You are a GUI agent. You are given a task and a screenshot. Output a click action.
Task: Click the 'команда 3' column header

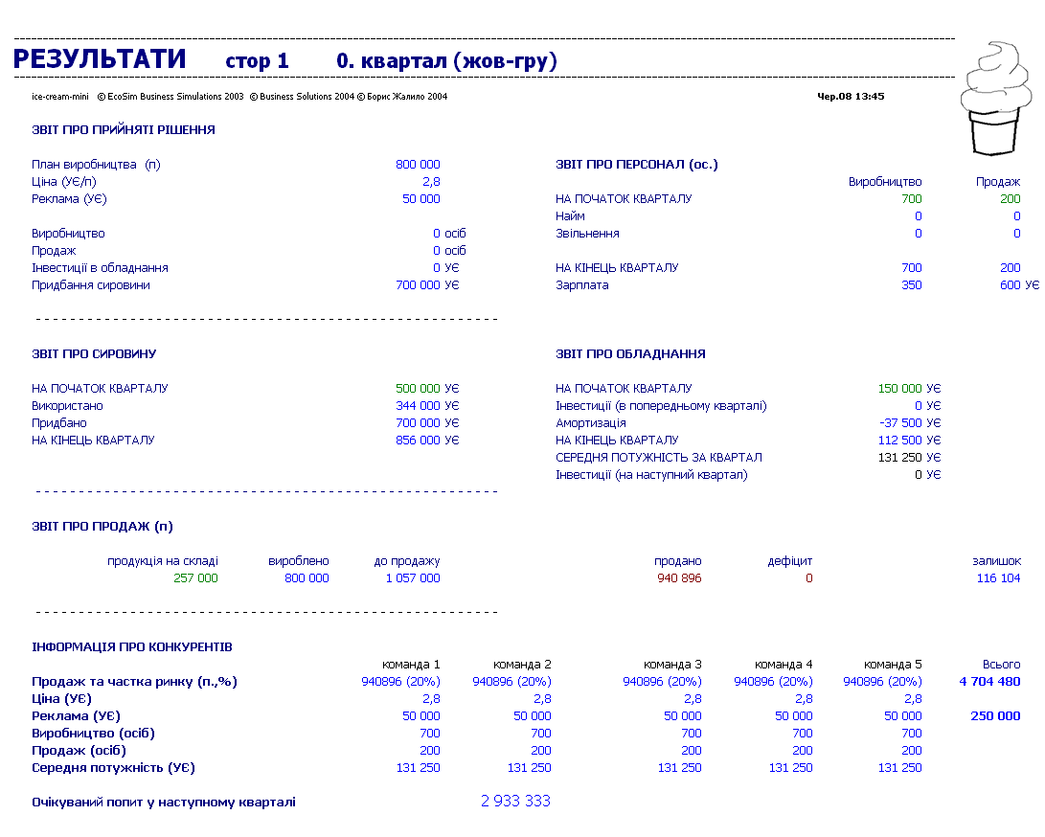[672, 665]
